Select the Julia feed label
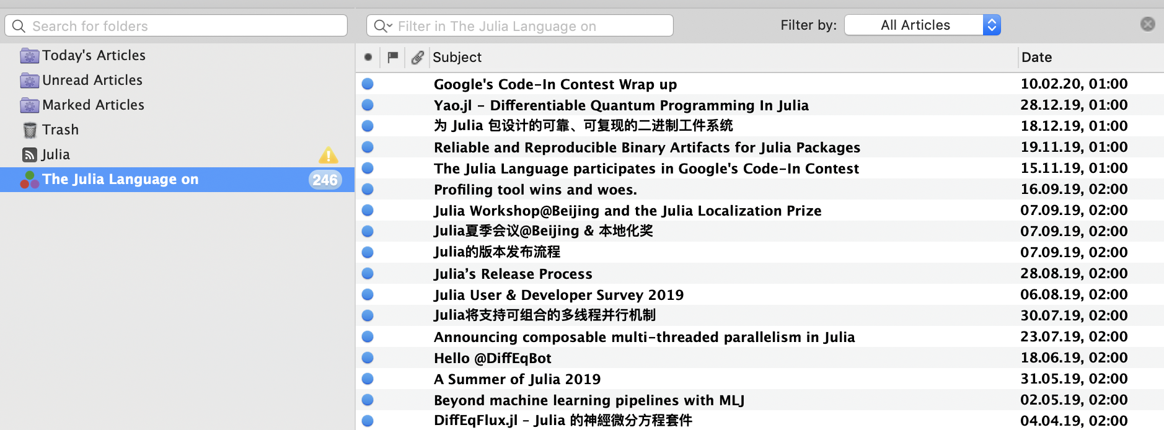This screenshot has height=430, width=1164. point(56,155)
